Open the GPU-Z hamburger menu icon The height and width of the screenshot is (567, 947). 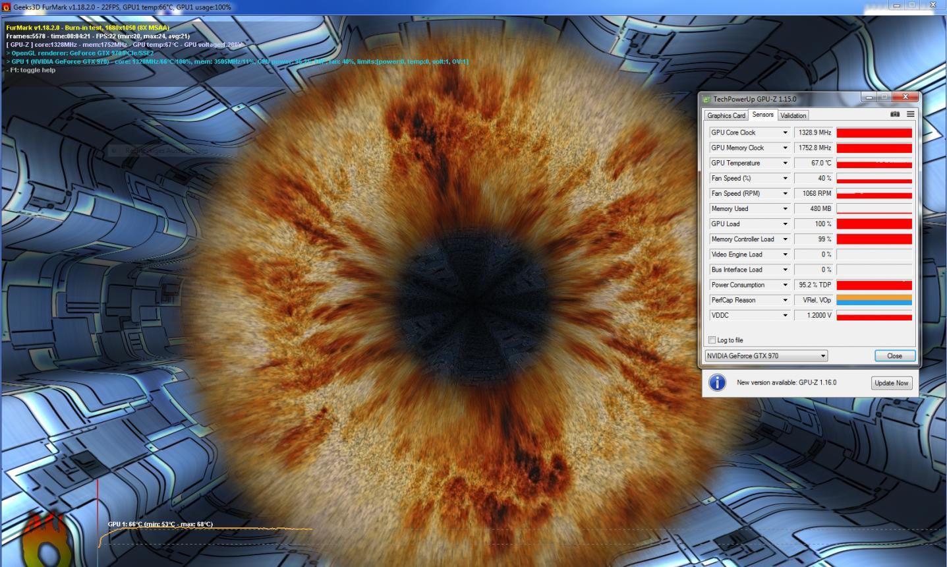[910, 114]
